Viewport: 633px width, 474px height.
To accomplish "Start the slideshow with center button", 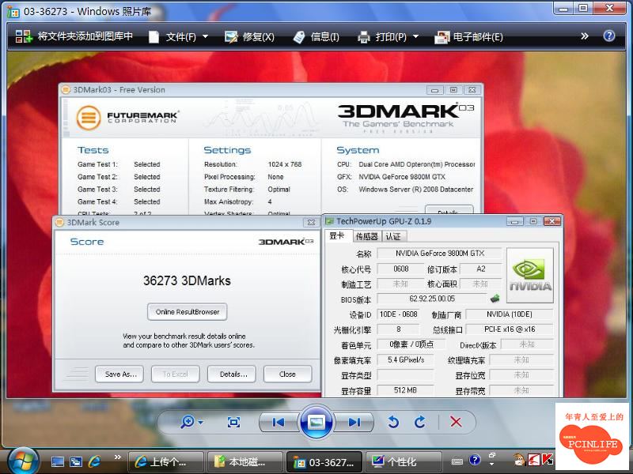I will 316,422.
